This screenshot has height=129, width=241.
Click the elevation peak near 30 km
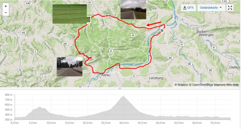[x=124, y=96]
